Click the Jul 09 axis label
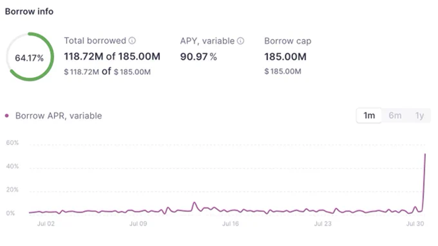 [138, 224]
